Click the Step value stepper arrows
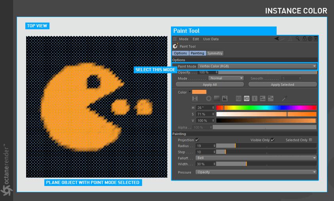The image size is (334, 201). pyautogui.click(x=214, y=152)
